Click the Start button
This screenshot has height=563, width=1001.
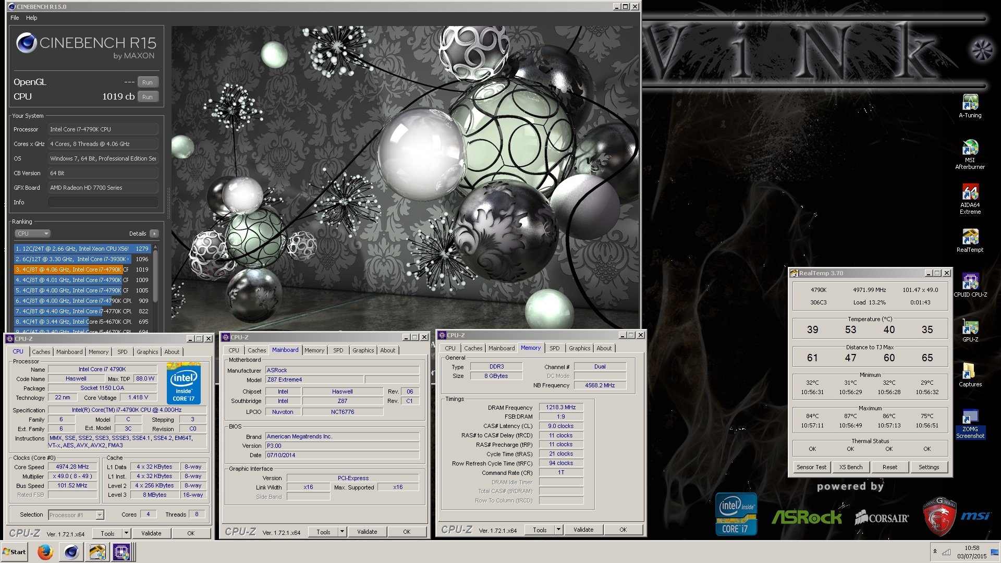(x=15, y=552)
